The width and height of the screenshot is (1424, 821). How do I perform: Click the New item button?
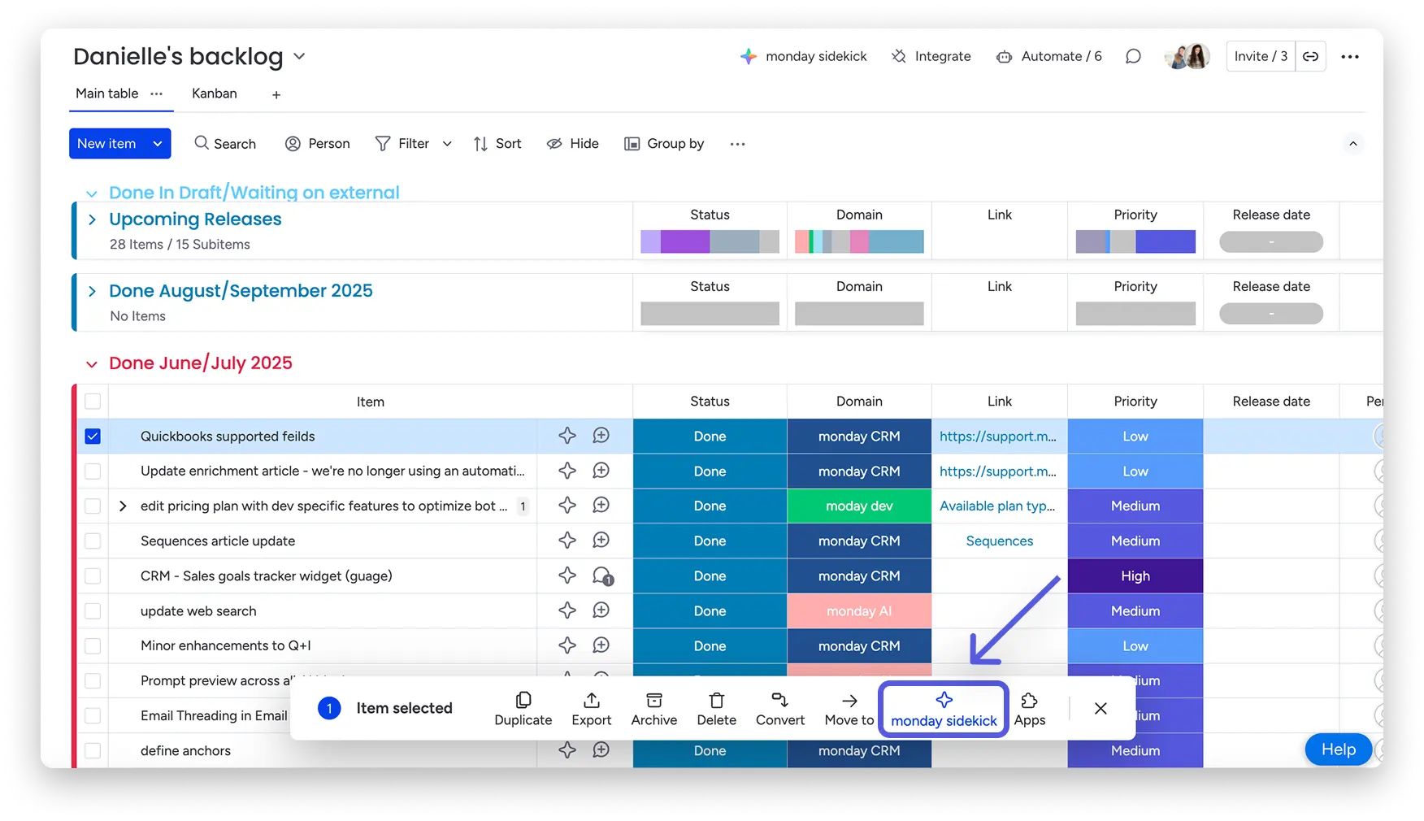(106, 144)
